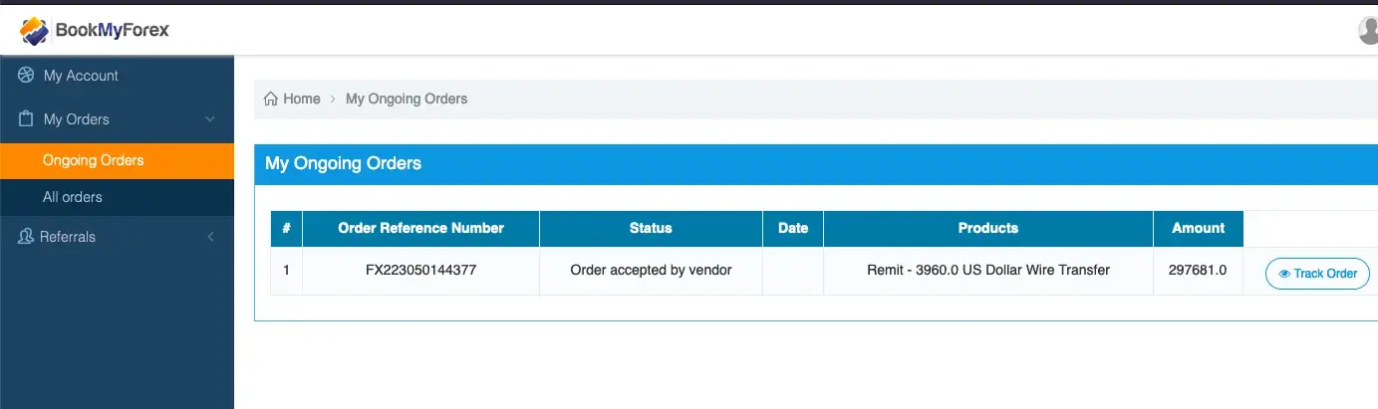This screenshot has height=409, width=1378.
Task: Click the Status column header
Action: tap(651, 228)
